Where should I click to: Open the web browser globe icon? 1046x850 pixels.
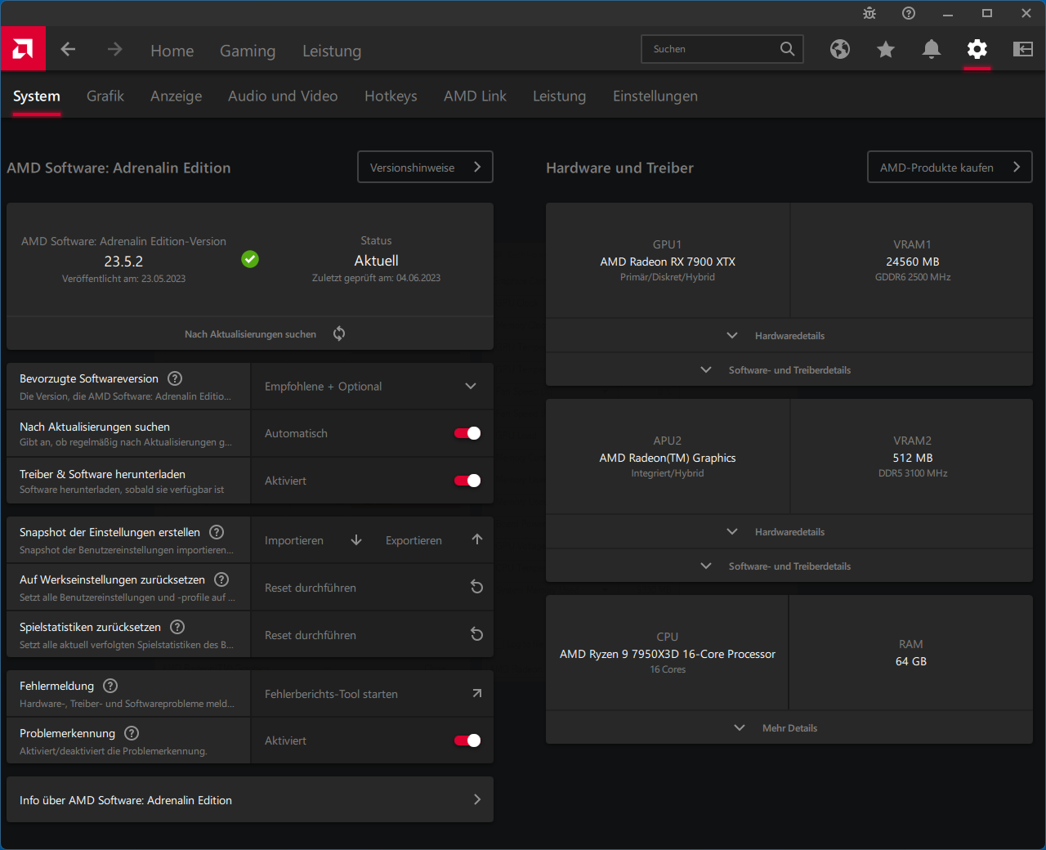[x=840, y=49]
